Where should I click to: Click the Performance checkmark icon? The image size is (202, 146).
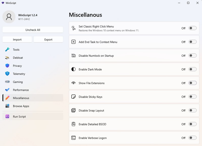pos(7,90)
